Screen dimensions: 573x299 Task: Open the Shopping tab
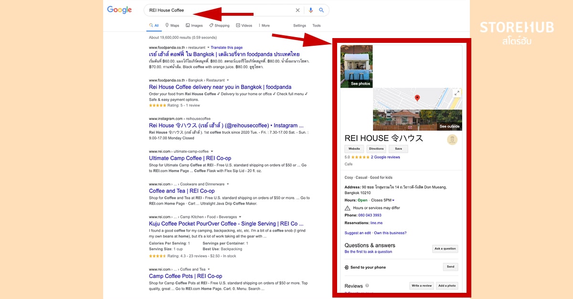pyautogui.click(x=219, y=26)
